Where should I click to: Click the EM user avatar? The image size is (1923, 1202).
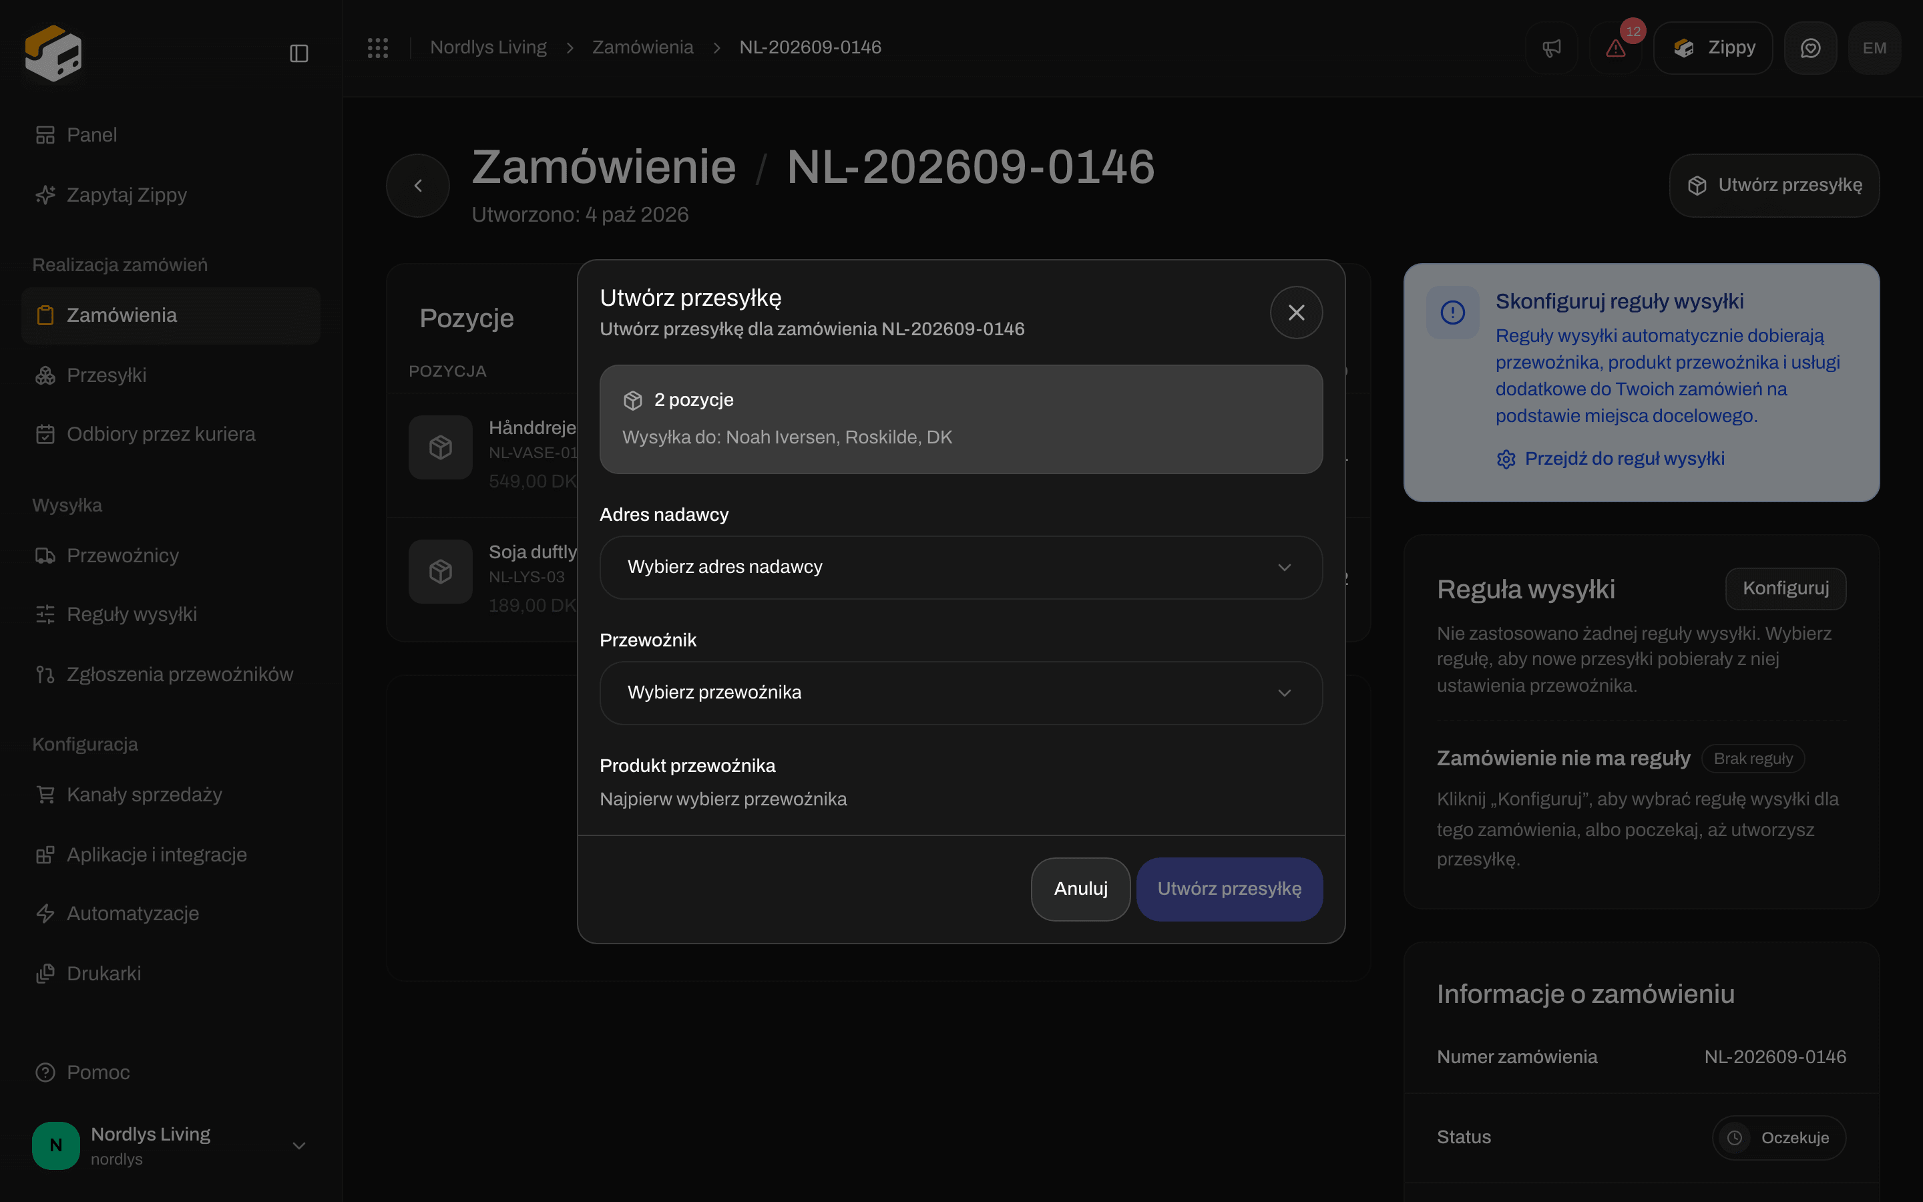coord(1874,47)
